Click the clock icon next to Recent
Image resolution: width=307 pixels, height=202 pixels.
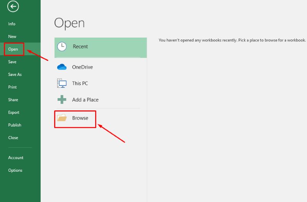click(x=62, y=46)
